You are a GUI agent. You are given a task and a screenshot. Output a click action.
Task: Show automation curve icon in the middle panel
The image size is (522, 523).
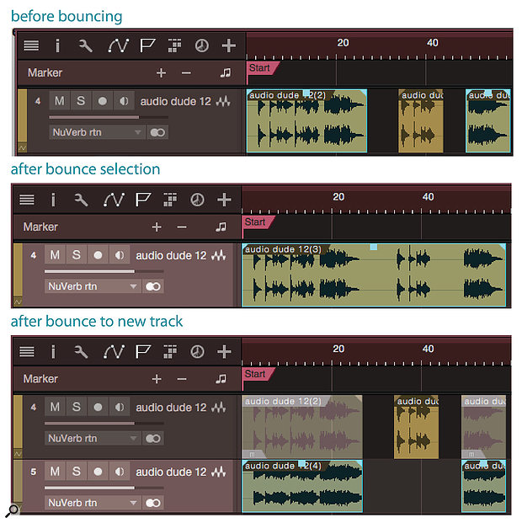(114, 200)
